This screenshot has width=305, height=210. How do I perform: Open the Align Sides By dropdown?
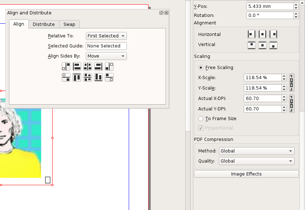(x=106, y=56)
